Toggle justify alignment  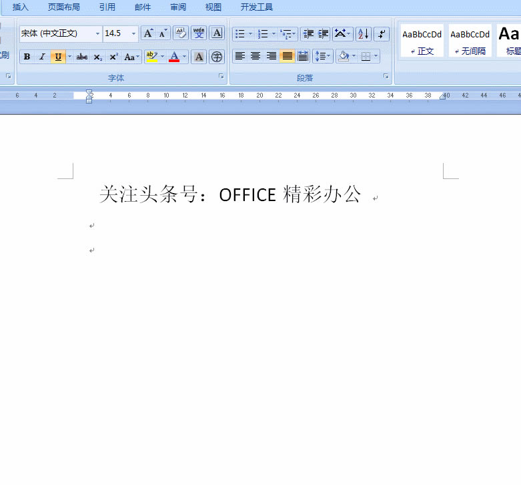[x=288, y=56]
